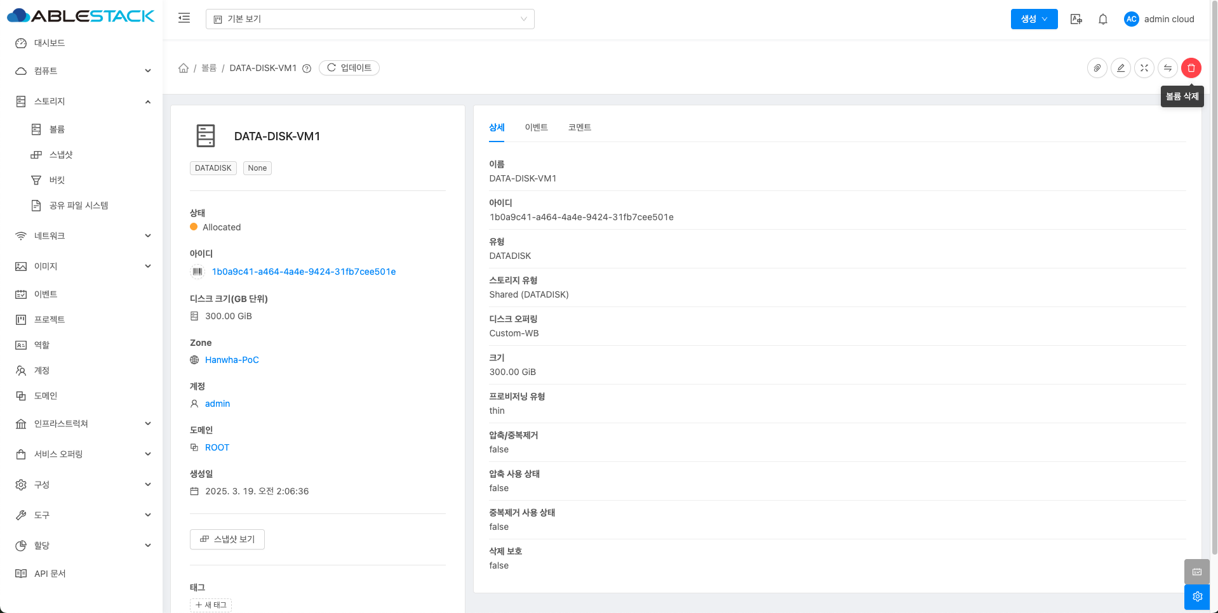Click the resize volume icon

click(x=1144, y=68)
